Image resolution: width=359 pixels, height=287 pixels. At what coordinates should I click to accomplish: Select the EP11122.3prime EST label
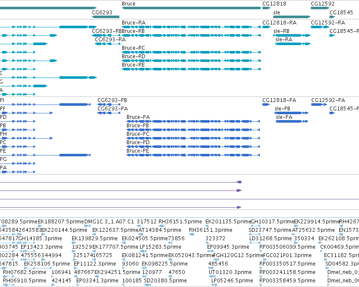coord(95,264)
